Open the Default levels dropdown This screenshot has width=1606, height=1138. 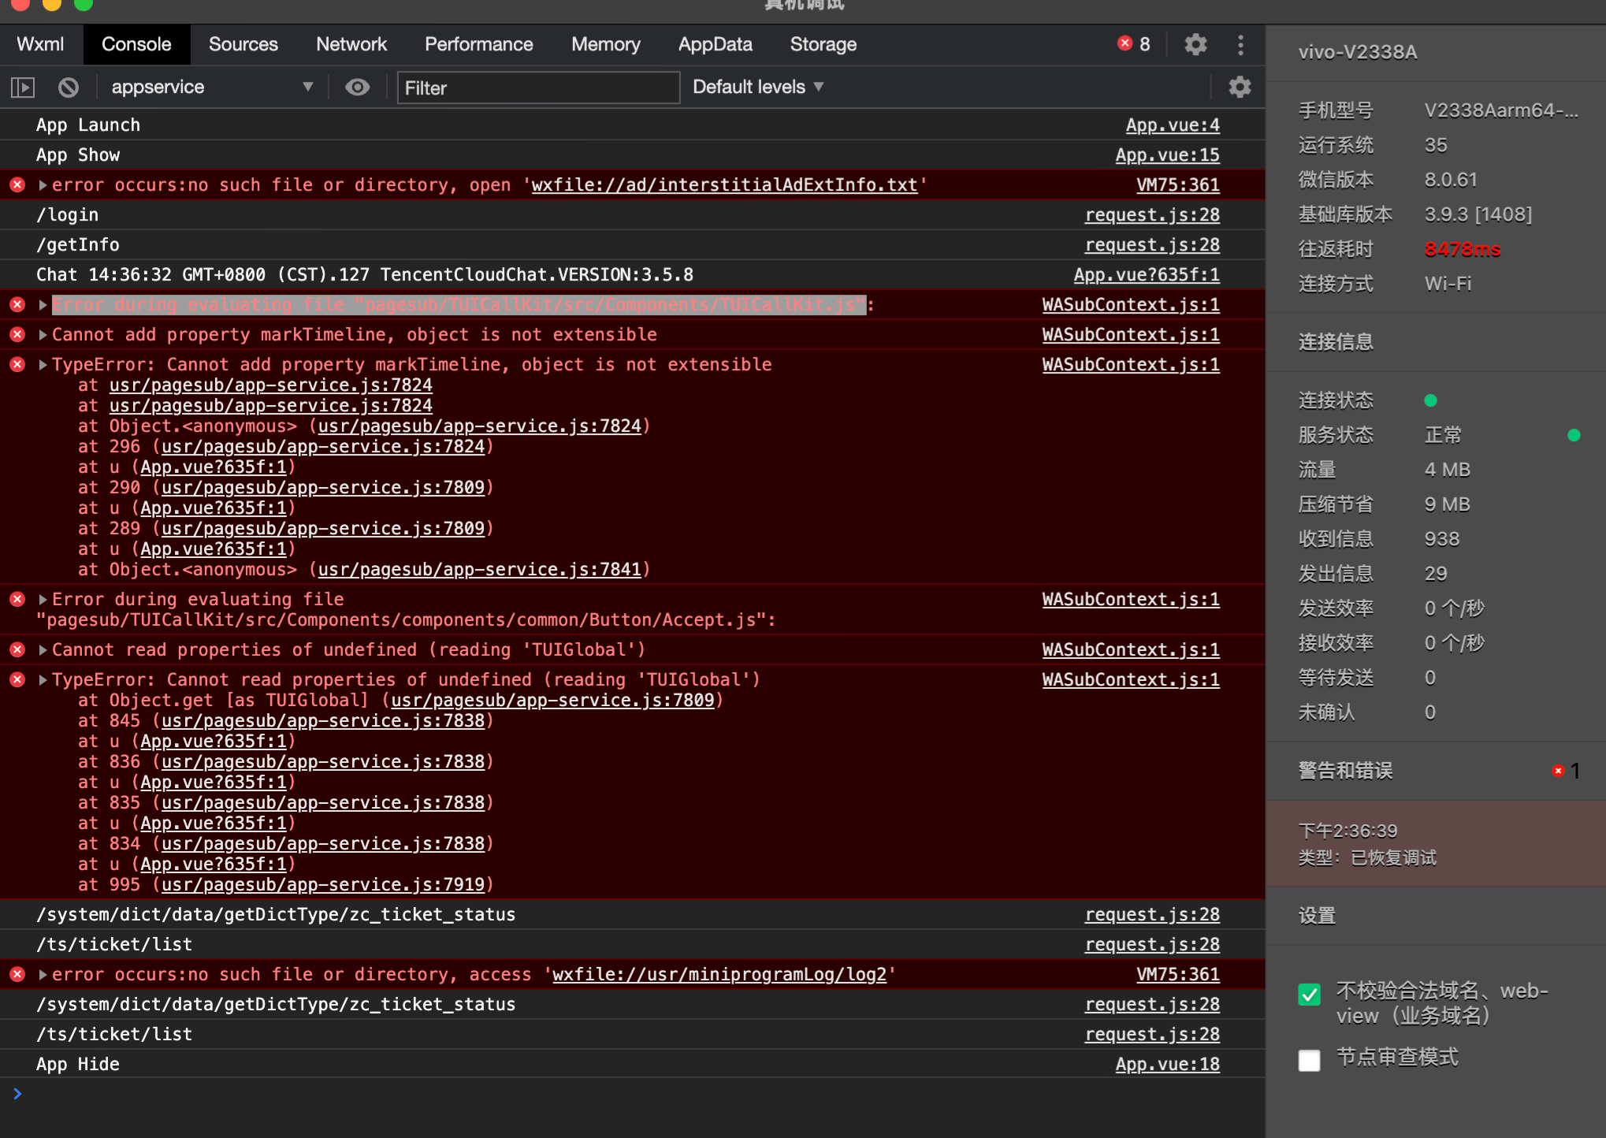pyautogui.click(x=757, y=87)
